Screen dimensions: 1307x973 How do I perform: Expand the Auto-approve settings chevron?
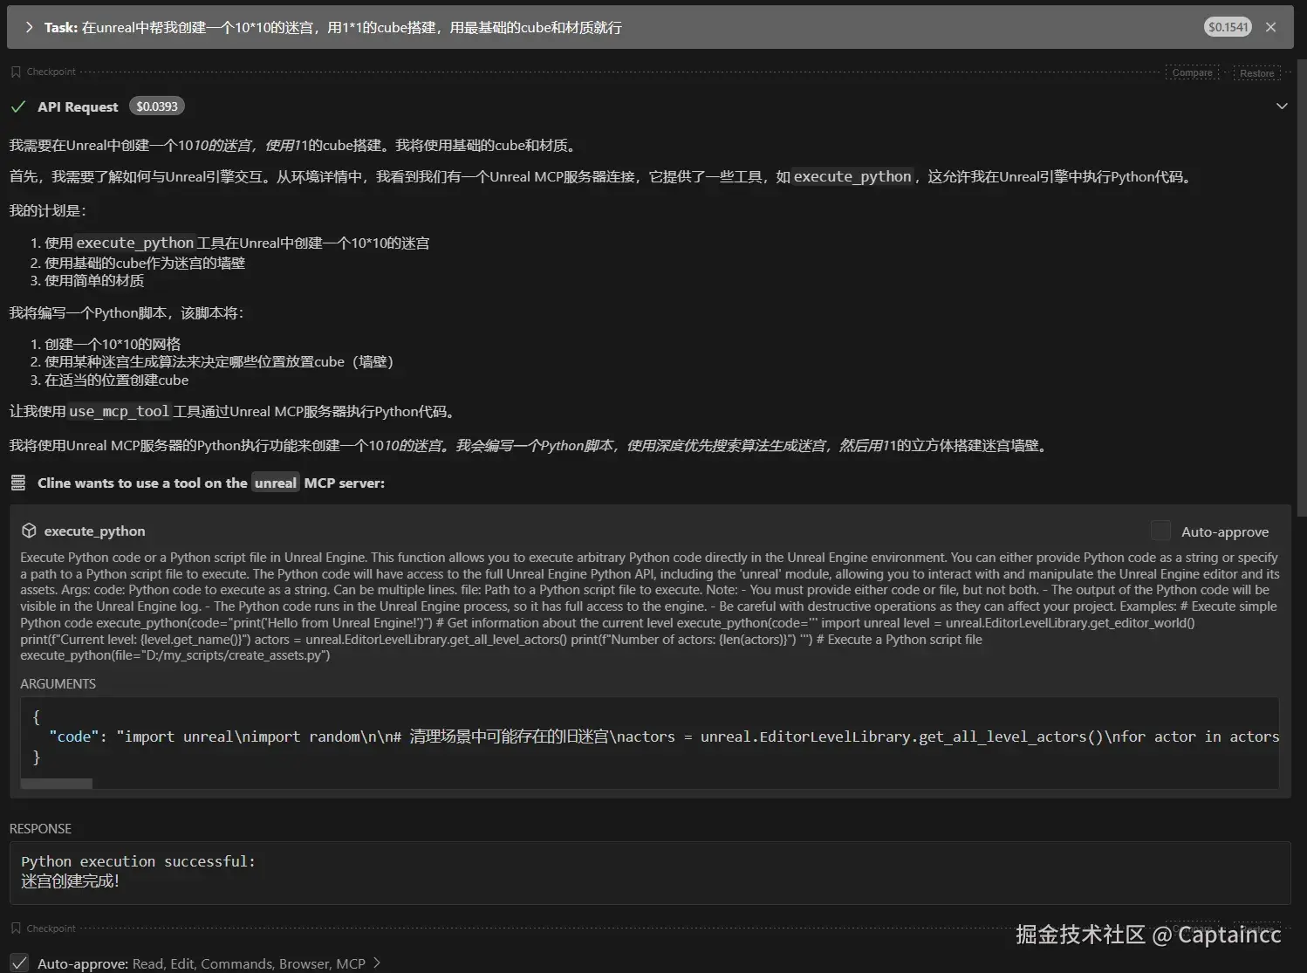tap(377, 963)
